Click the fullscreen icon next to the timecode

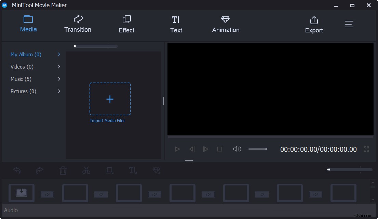[366, 149]
